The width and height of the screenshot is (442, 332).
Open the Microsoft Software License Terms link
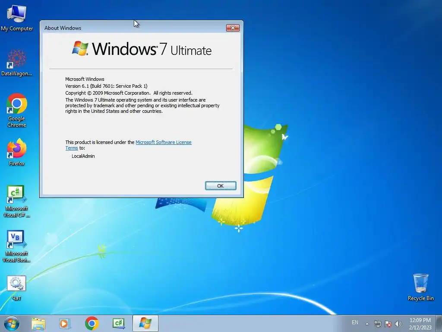point(128,145)
